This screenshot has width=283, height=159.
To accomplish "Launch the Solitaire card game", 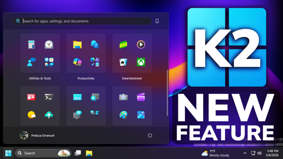I will pos(123,62).
